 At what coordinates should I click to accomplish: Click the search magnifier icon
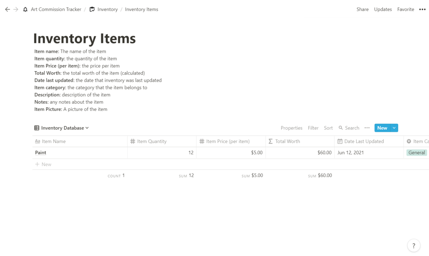[x=341, y=128]
